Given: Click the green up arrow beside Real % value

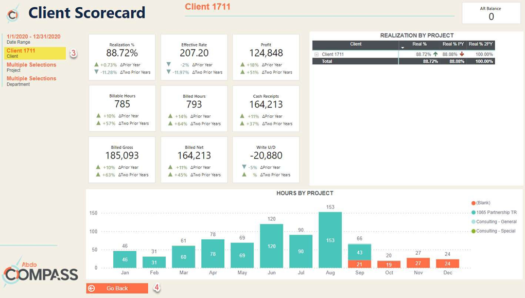Looking at the screenshot, I should (435, 54).
